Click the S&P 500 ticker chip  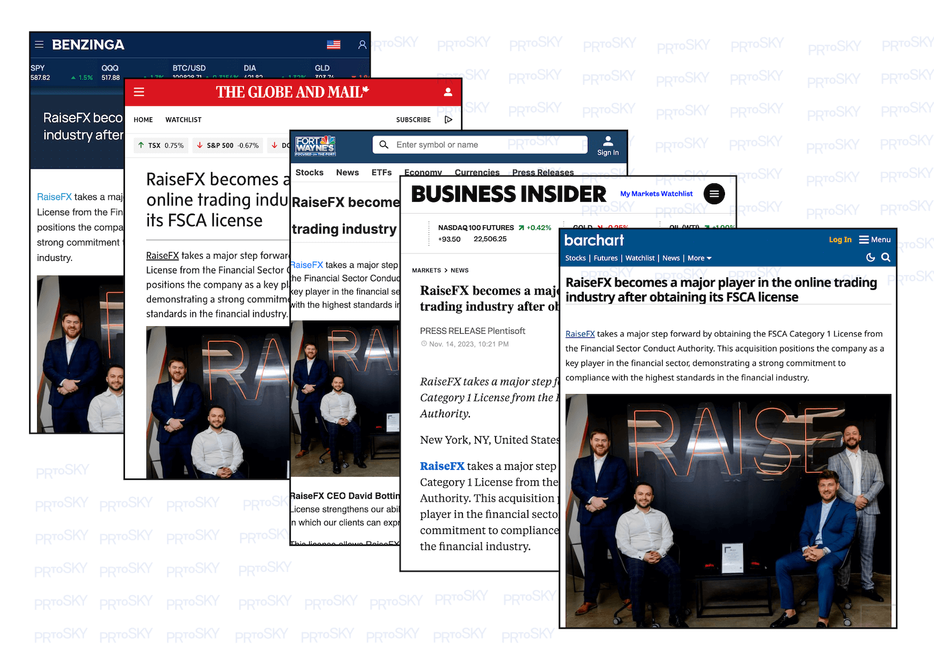228,145
